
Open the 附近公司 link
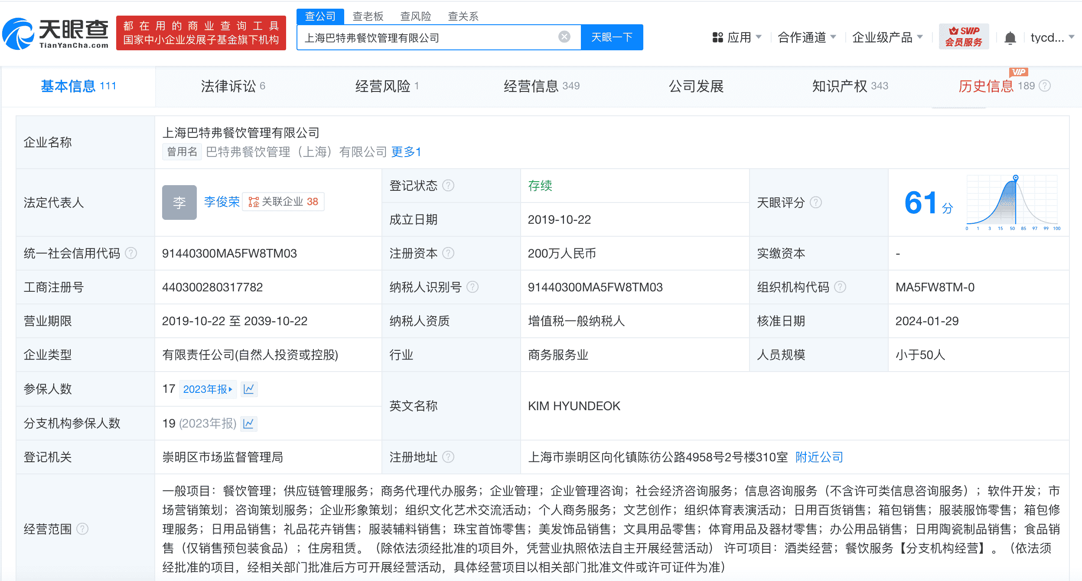pyautogui.click(x=818, y=457)
